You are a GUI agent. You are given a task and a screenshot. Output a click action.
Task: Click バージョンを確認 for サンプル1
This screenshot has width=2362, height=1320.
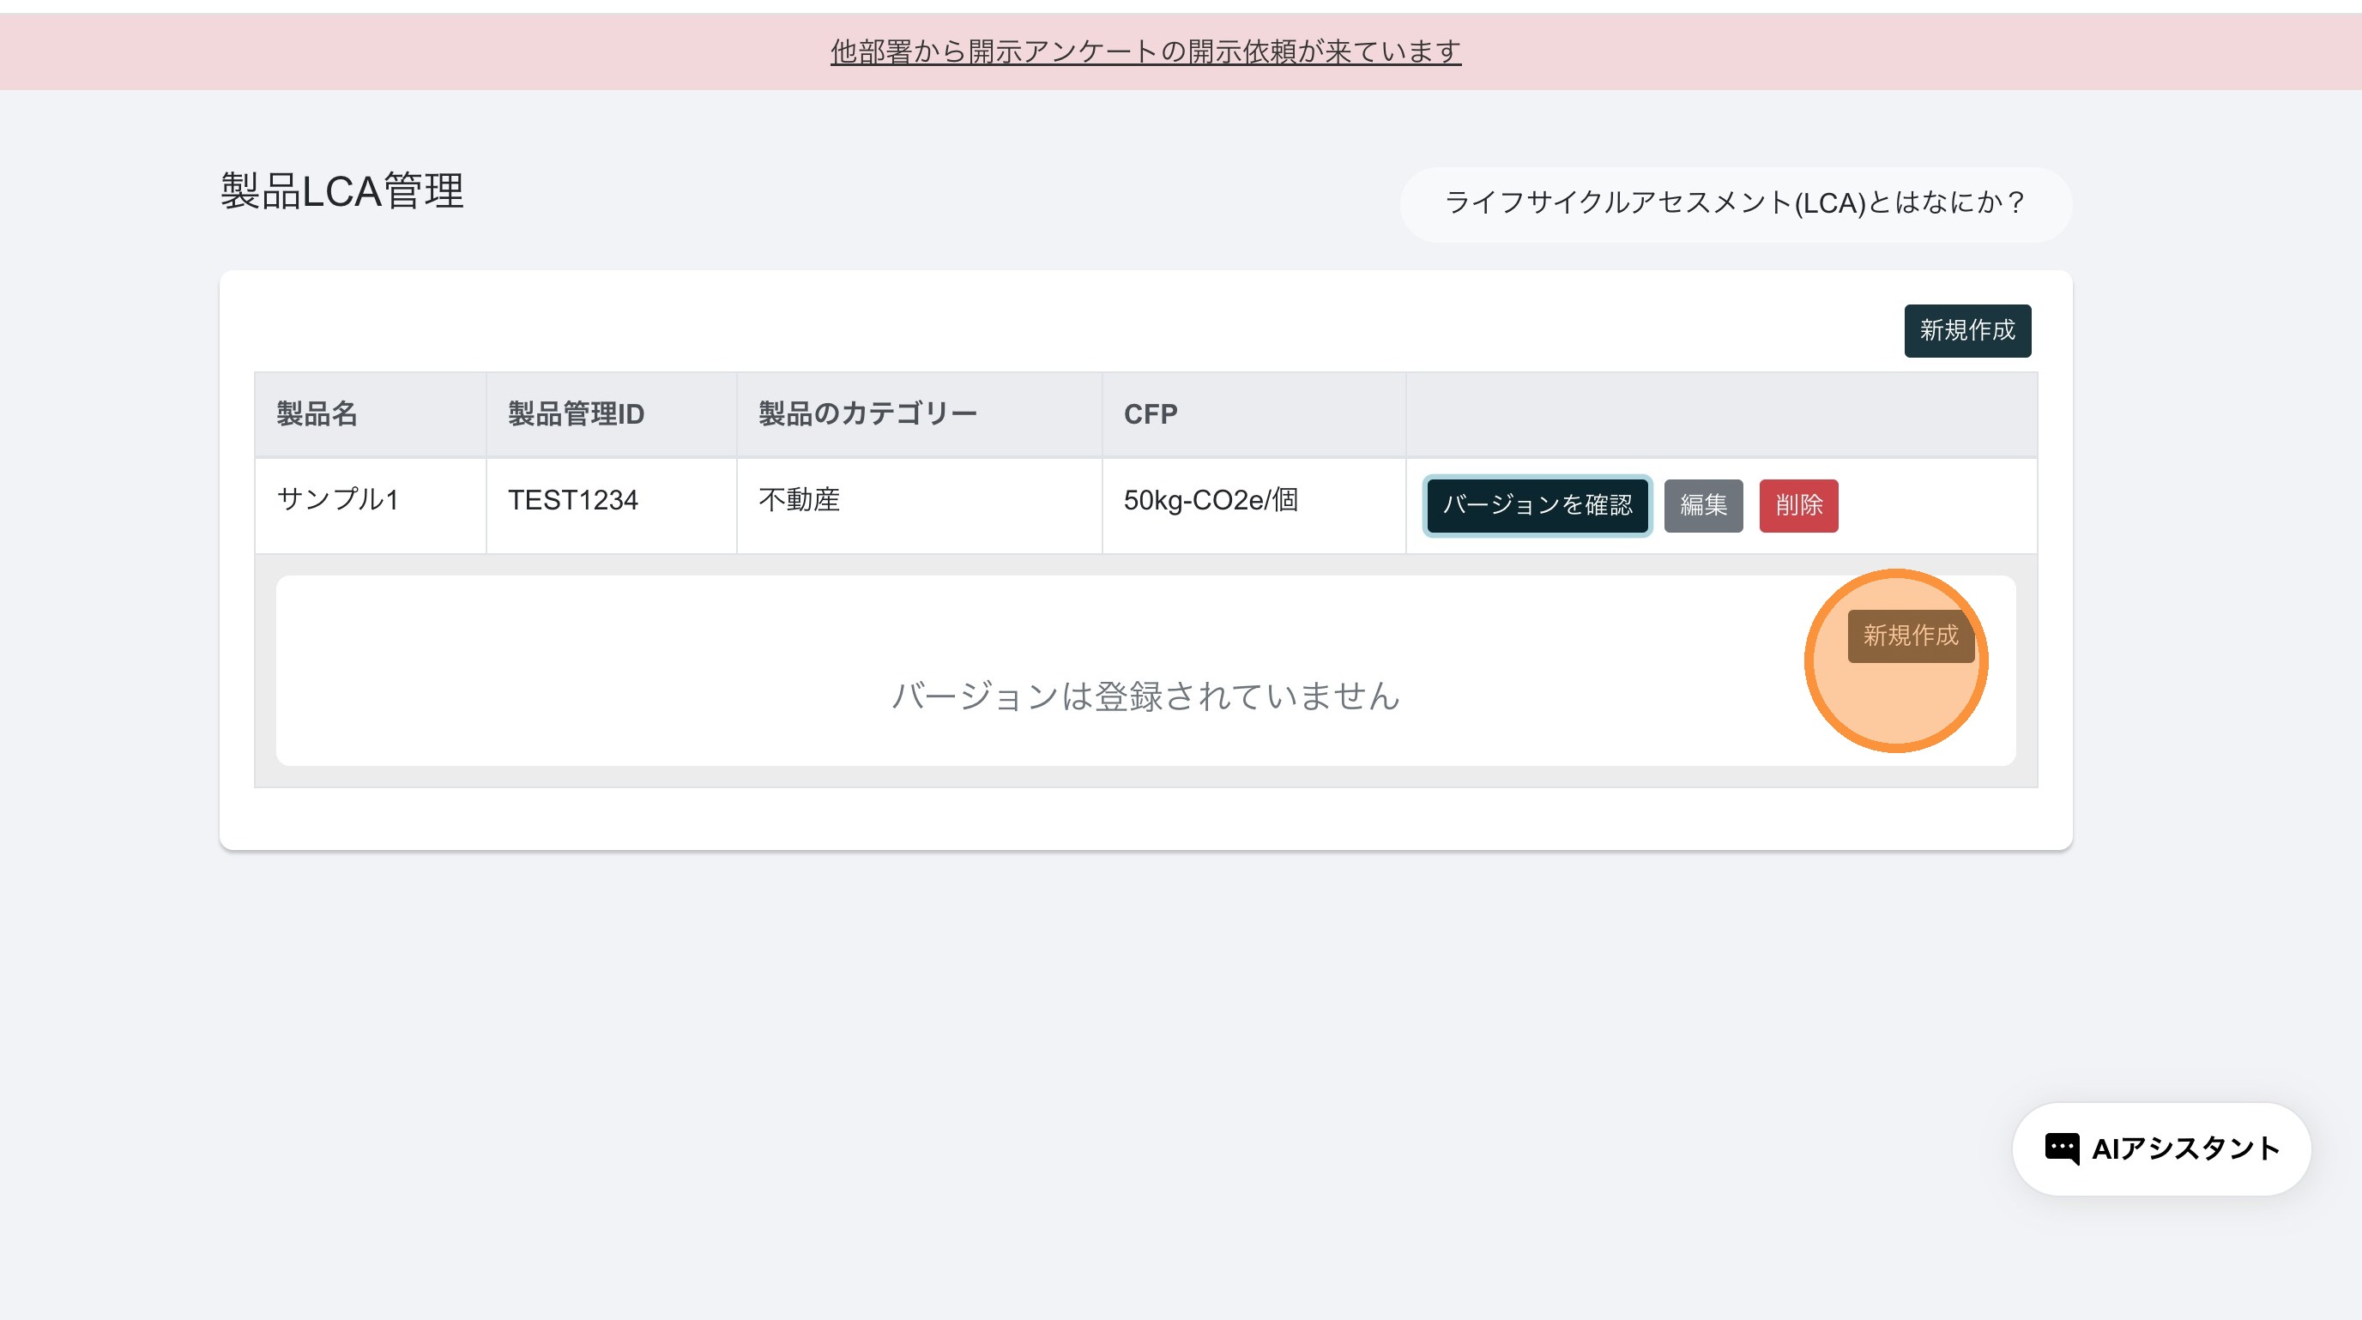click(1537, 505)
